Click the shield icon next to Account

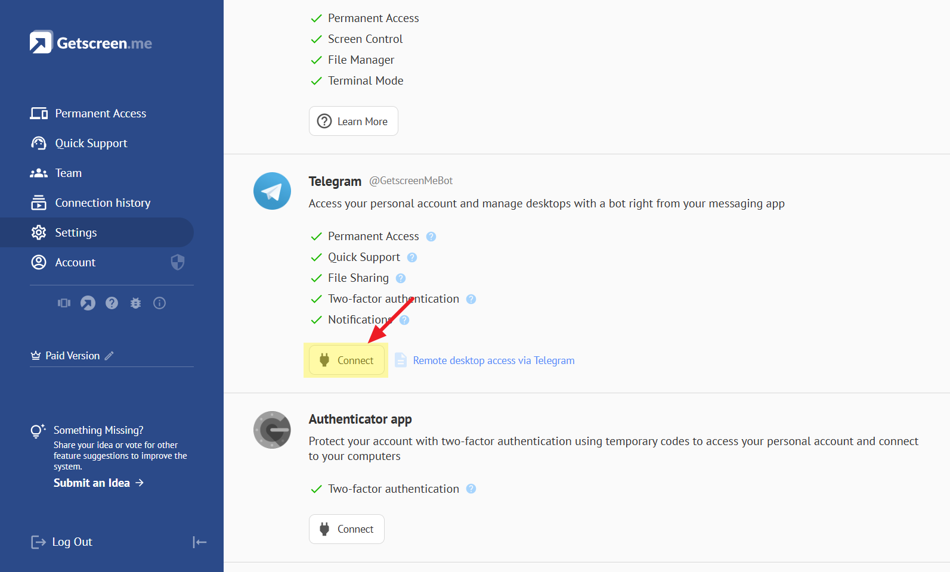[x=178, y=262]
